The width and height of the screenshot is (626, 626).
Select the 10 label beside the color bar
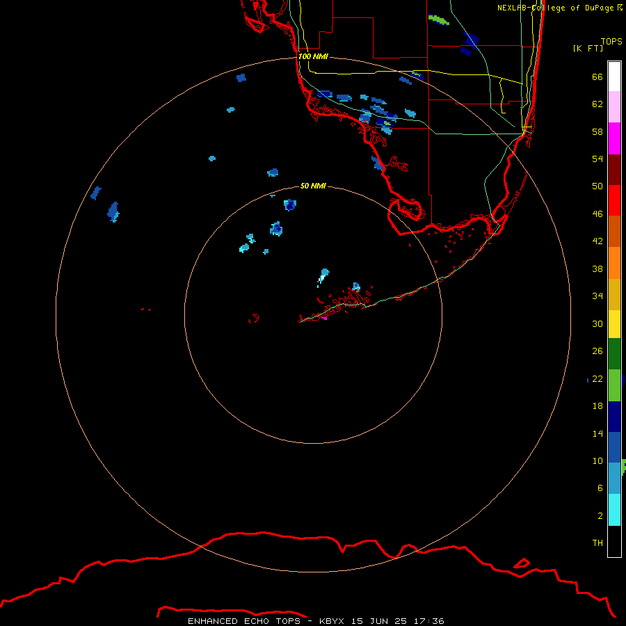pyautogui.click(x=597, y=461)
